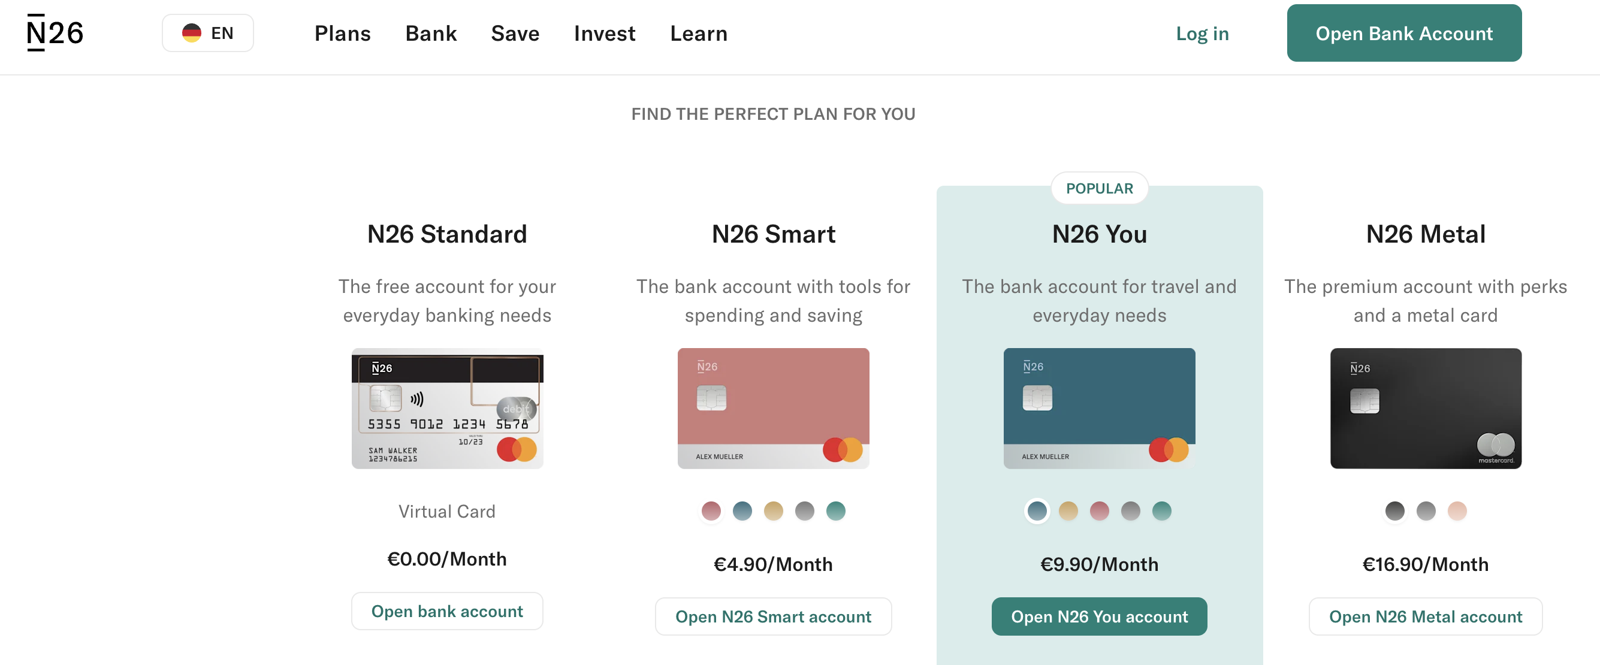Pick the sand color for N26 Smart card

coord(773,511)
